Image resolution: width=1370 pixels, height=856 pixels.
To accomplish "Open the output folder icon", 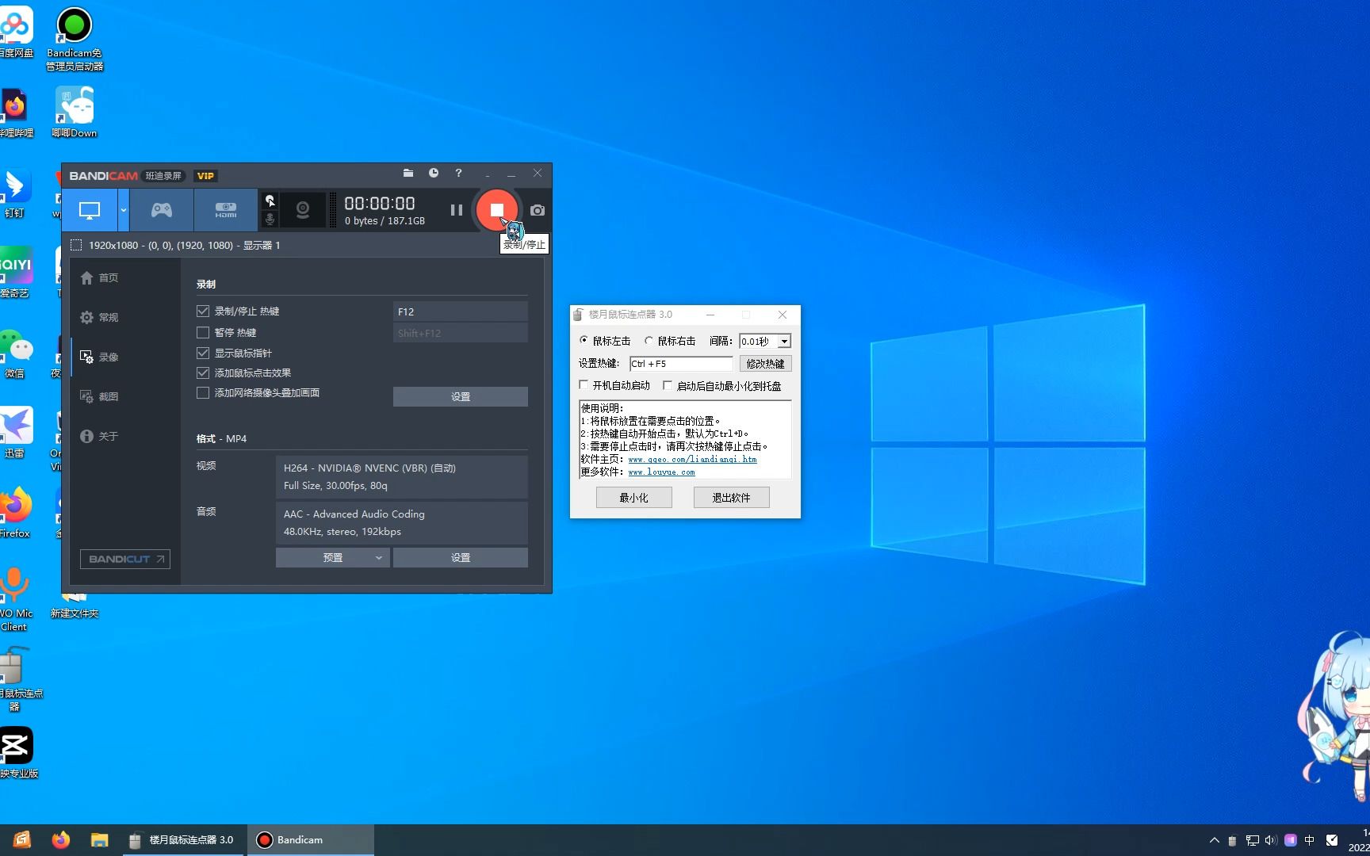I will 408,173.
